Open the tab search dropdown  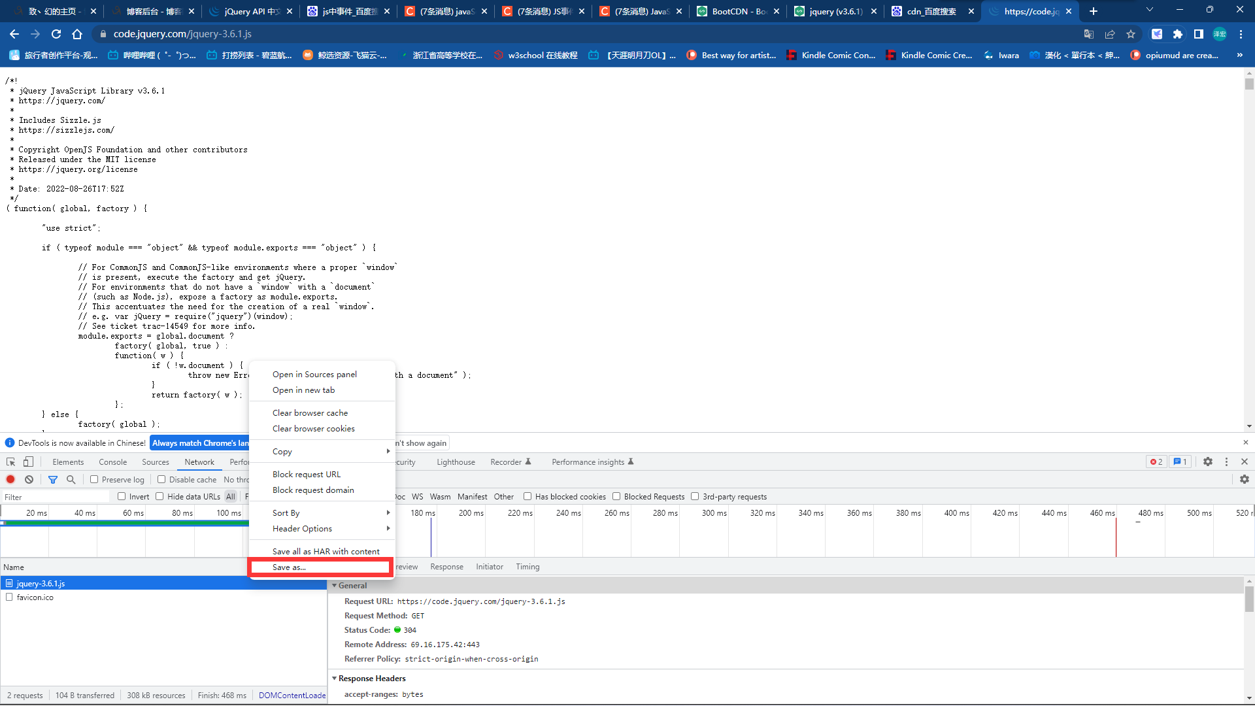(x=1150, y=10)
